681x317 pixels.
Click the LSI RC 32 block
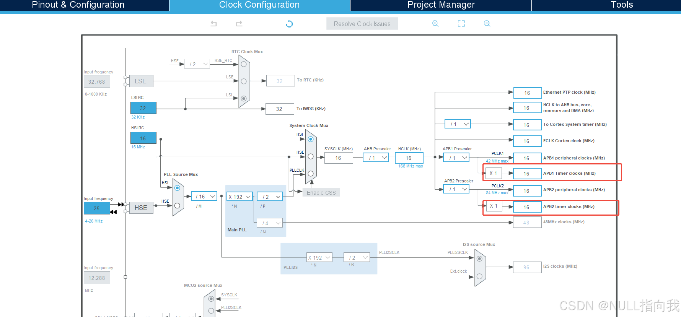[x=143, y=108]
